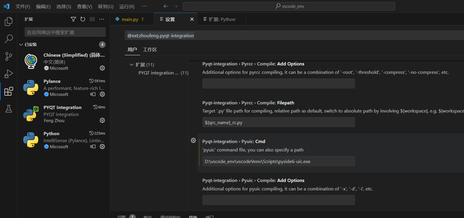
Task: Click the gear icon beside Pyuic Cmd setting
Action: click(x=193, y=141)
